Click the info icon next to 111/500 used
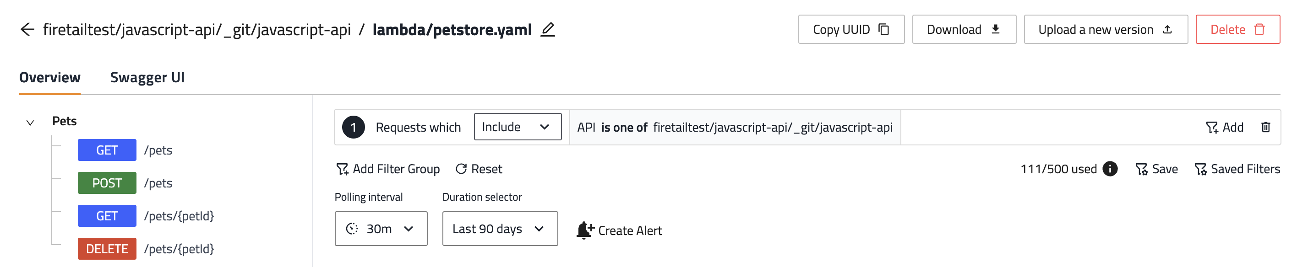The image size is (1297, 267). coord(1110,169)
